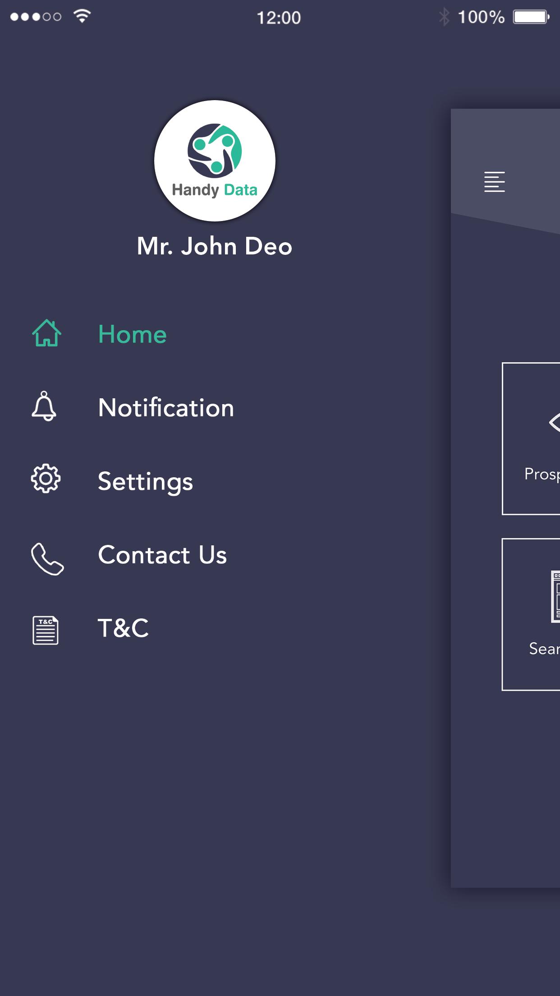Tap the partially visible Prosp card
The height and width of the screenshot is (996, 560).
click(531, 438)
